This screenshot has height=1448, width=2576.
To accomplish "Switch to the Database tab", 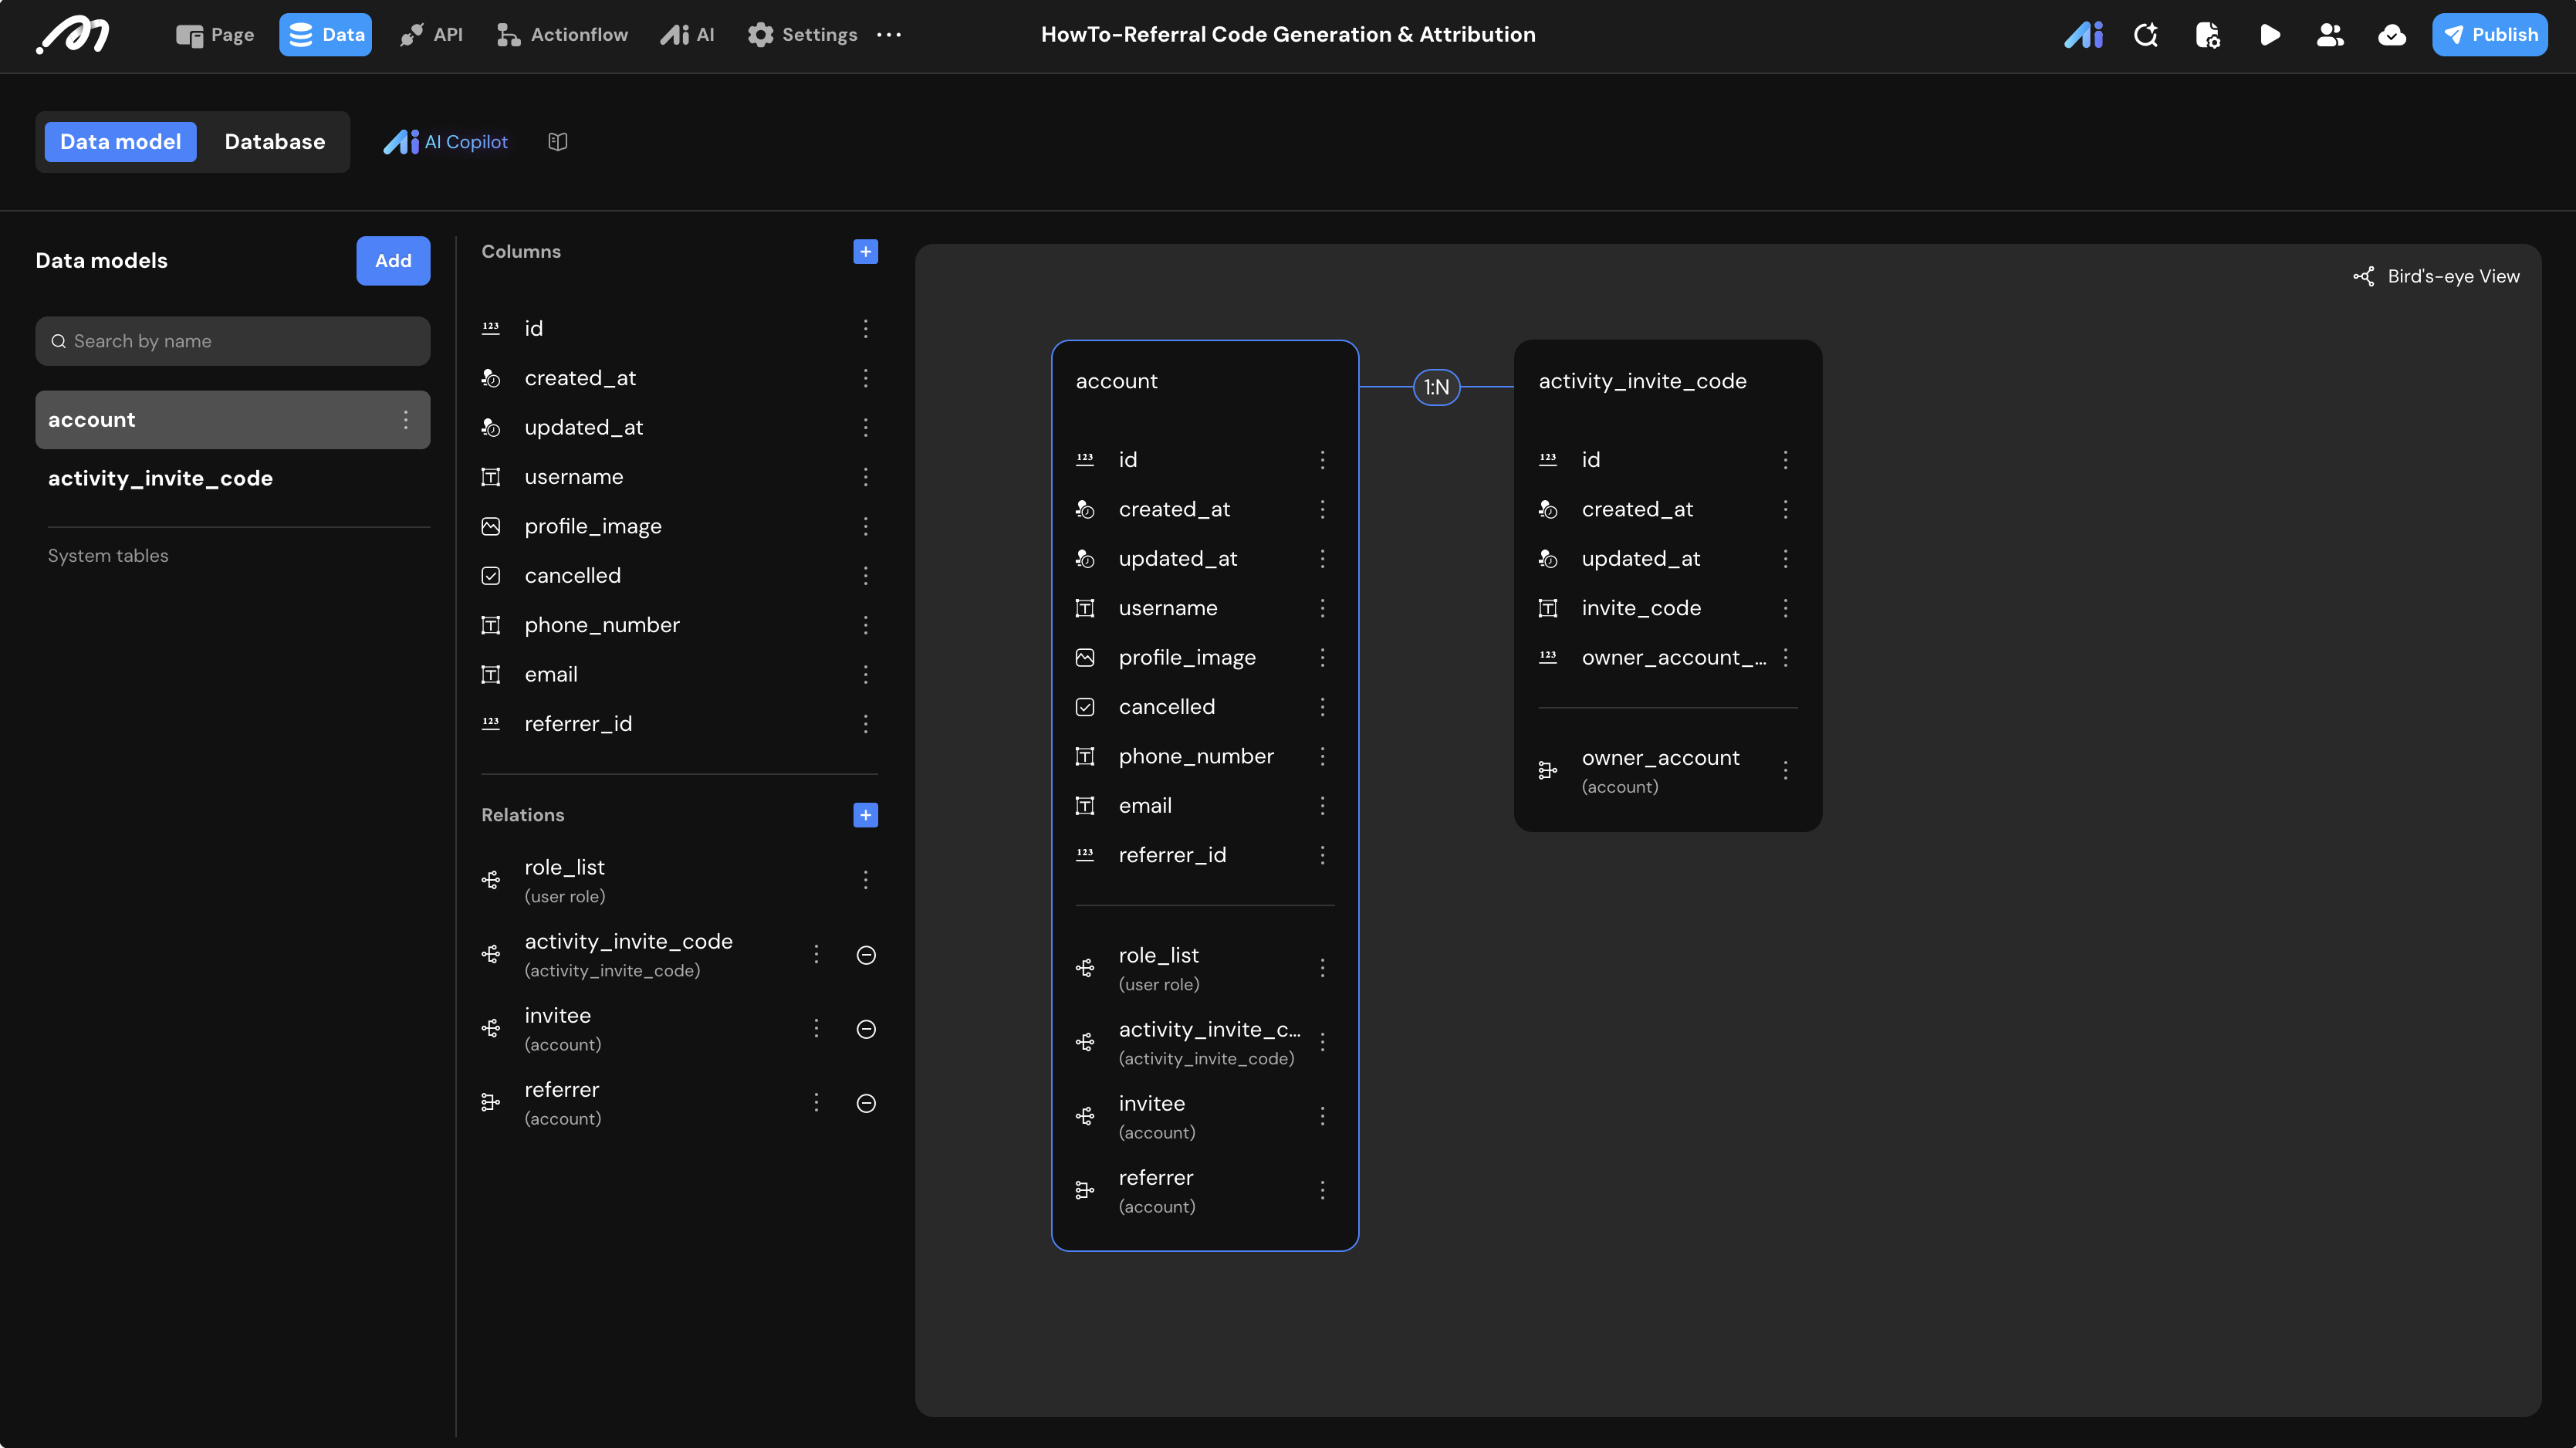I will click(274, 142).
